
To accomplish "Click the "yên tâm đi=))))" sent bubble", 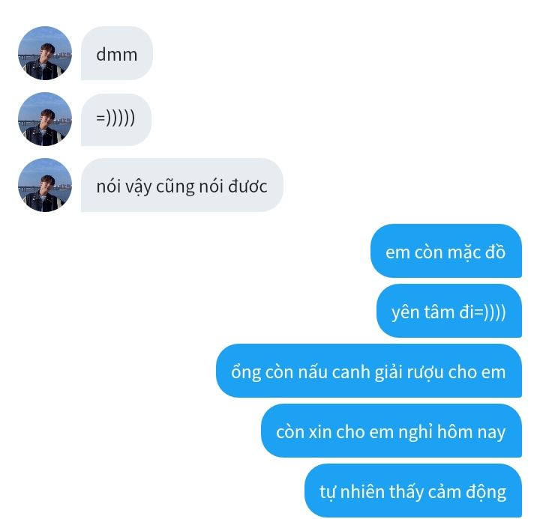I will coord(449,311).
